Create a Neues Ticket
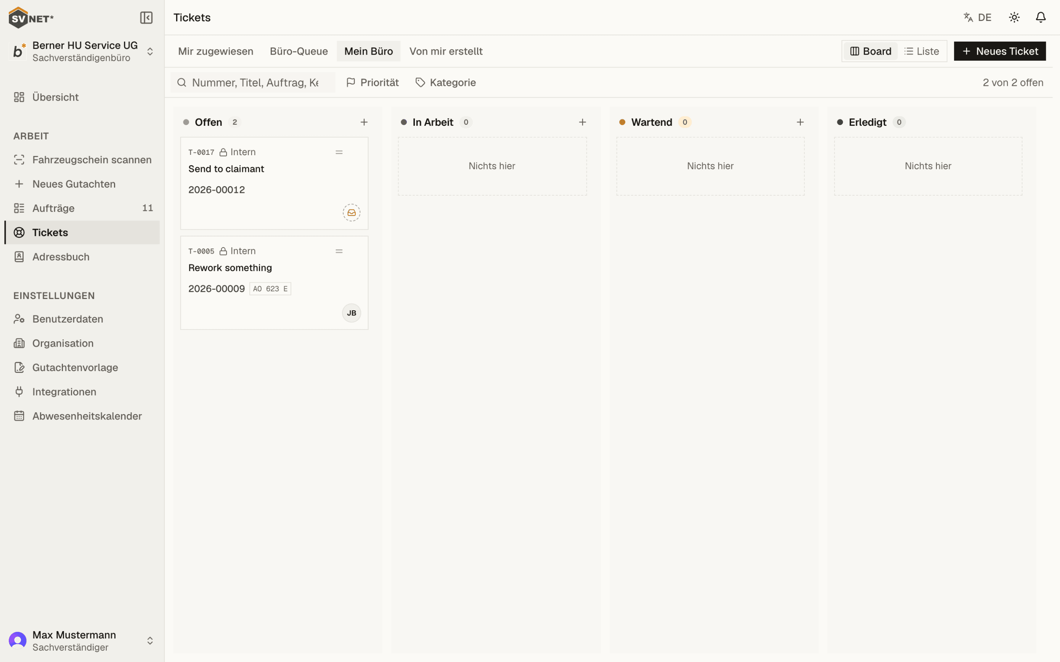The image size is (1060, 662). click(x=1000, y=51)
